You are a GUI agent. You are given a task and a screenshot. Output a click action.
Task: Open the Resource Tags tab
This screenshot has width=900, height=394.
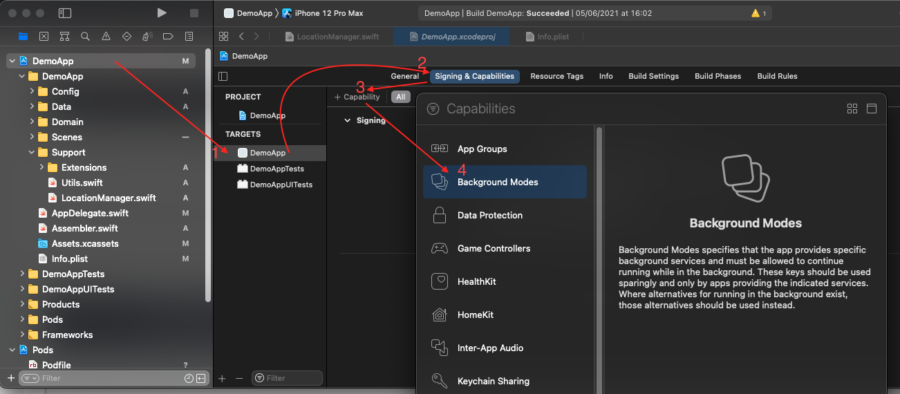(x=556, y=76)
